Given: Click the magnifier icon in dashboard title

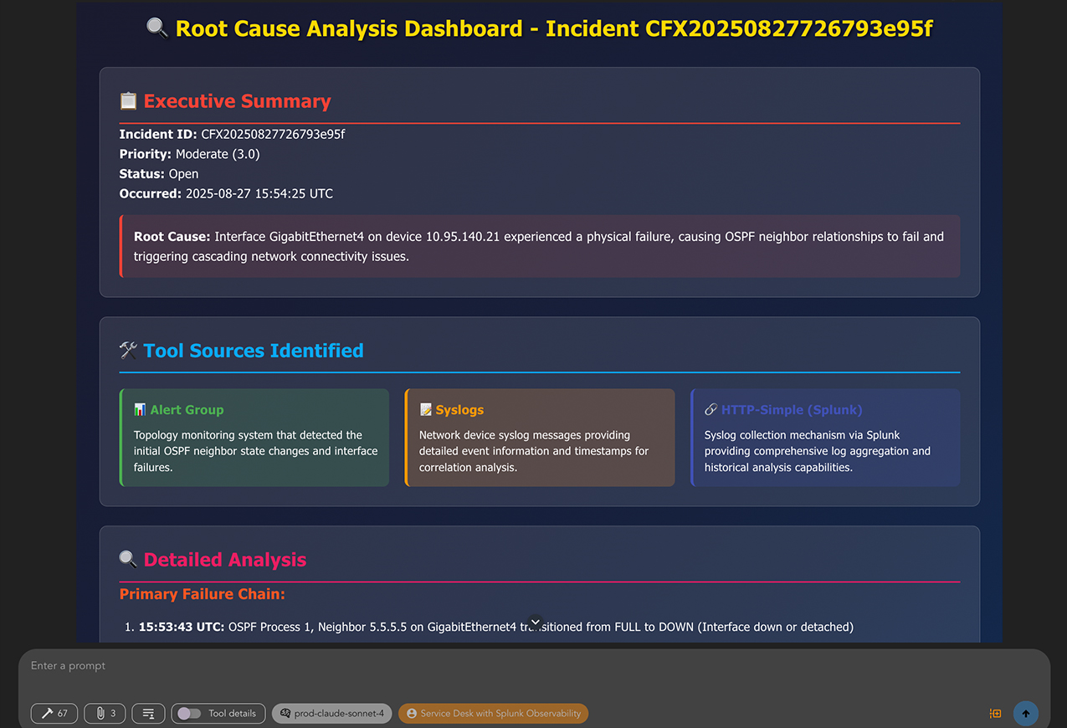Looking at the screenshot, I should [x=157, y=28].
